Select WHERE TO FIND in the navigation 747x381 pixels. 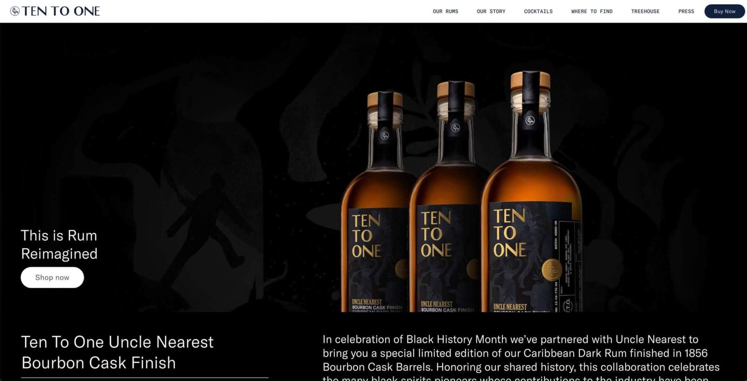pos(592,11)
